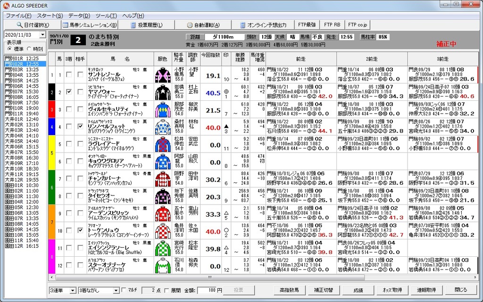
Task: Click the vote history icon
Action: click(x=133, y=25)
